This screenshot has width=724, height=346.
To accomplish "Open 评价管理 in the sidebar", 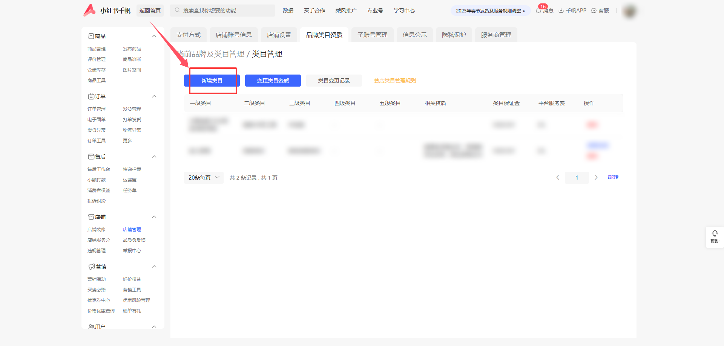I will [x=97, y=59].
